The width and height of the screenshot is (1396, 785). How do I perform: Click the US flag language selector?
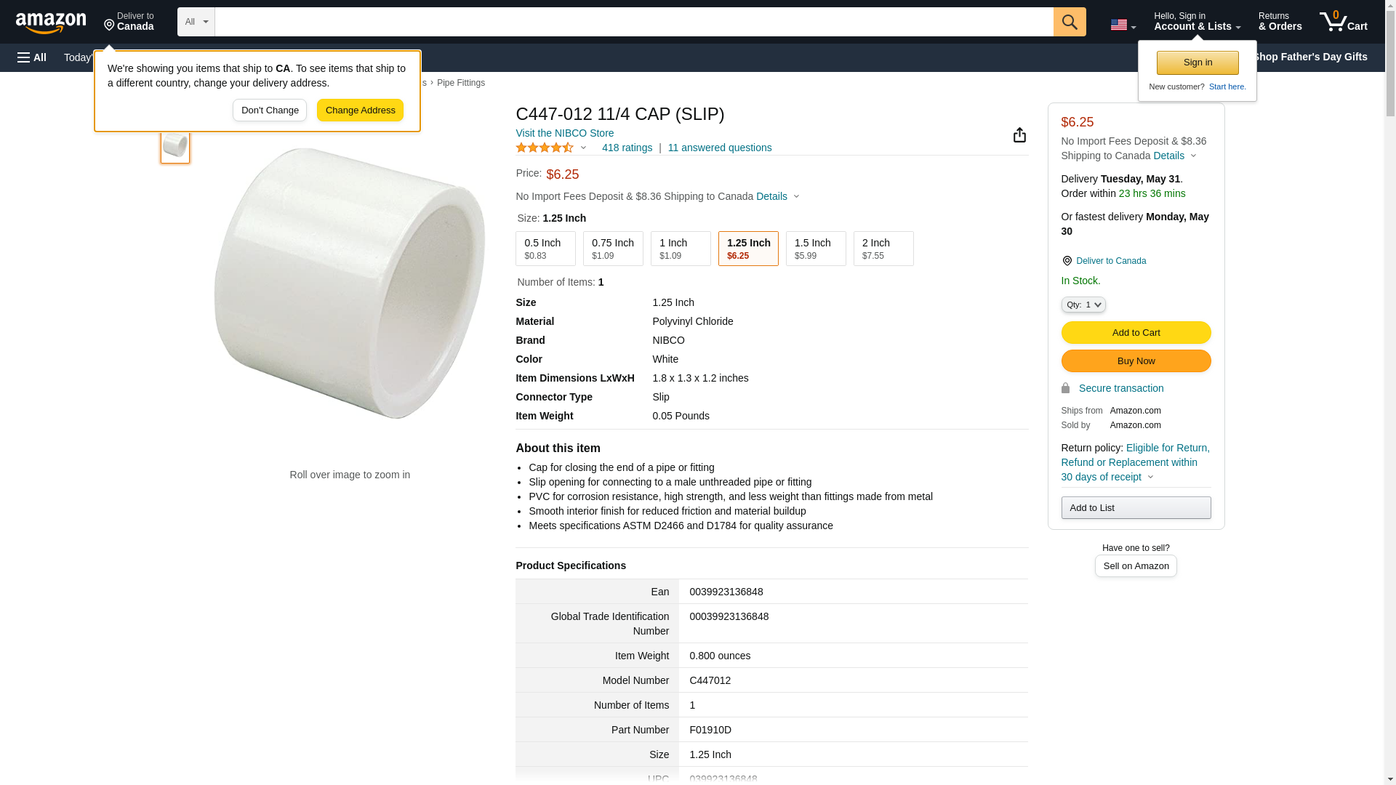1122,25
